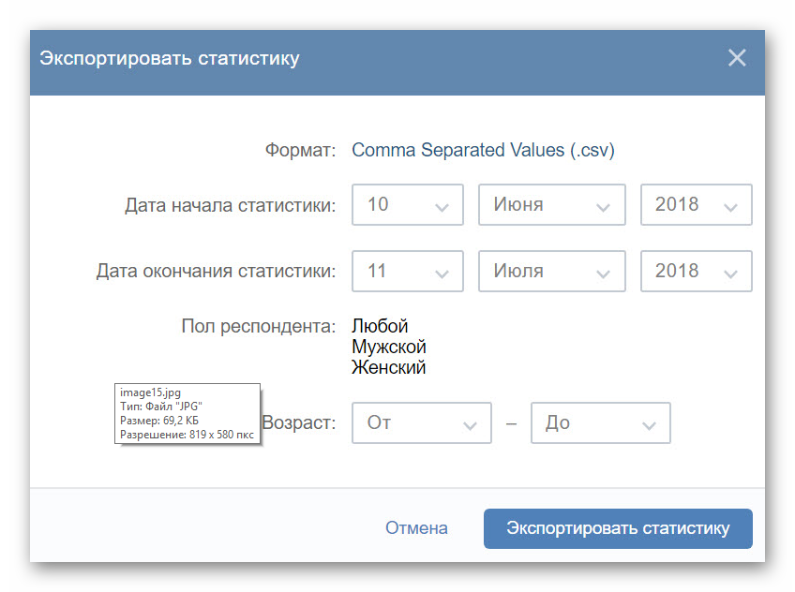Expand the start date month dropdown Июня
This screenshot has width=795, height=592.
551,204
